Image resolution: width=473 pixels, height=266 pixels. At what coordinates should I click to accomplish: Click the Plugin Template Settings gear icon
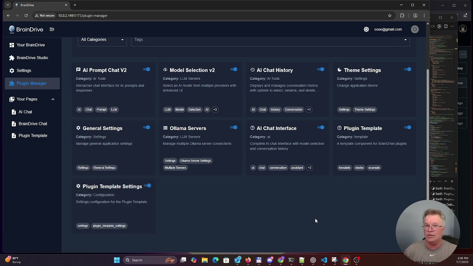point(78,186)
